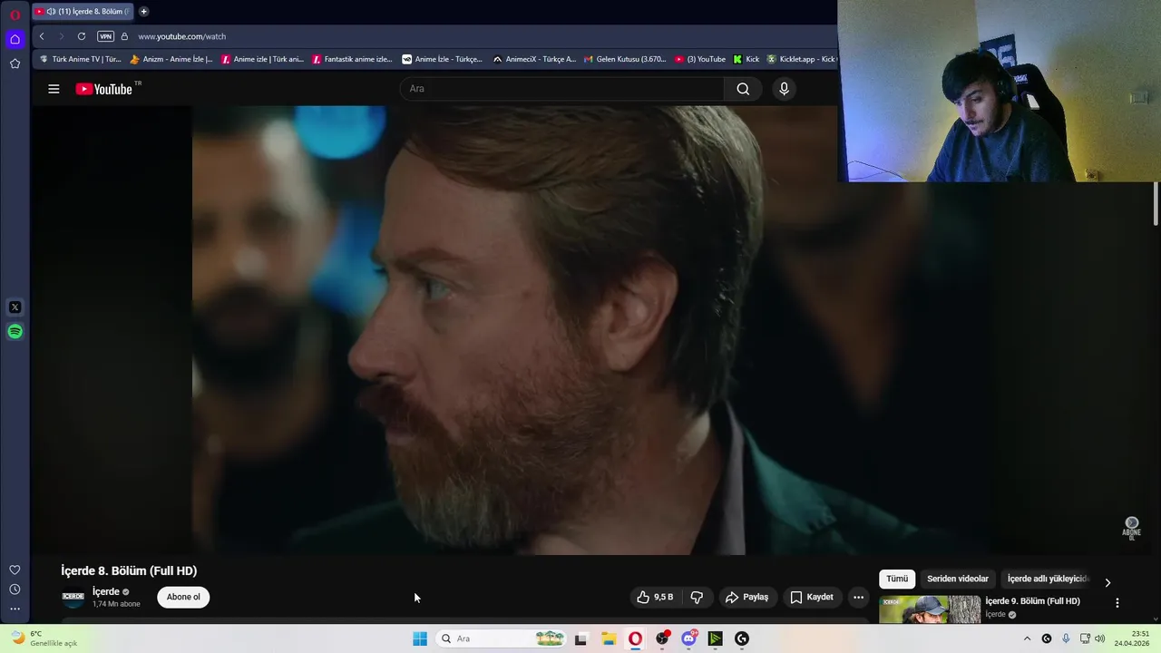Click the YouTube Ara search field
This screenshot has width=1161, height=653.
[x=562, y=89]
